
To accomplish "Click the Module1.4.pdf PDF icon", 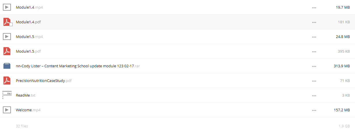I will click(7, 22).
